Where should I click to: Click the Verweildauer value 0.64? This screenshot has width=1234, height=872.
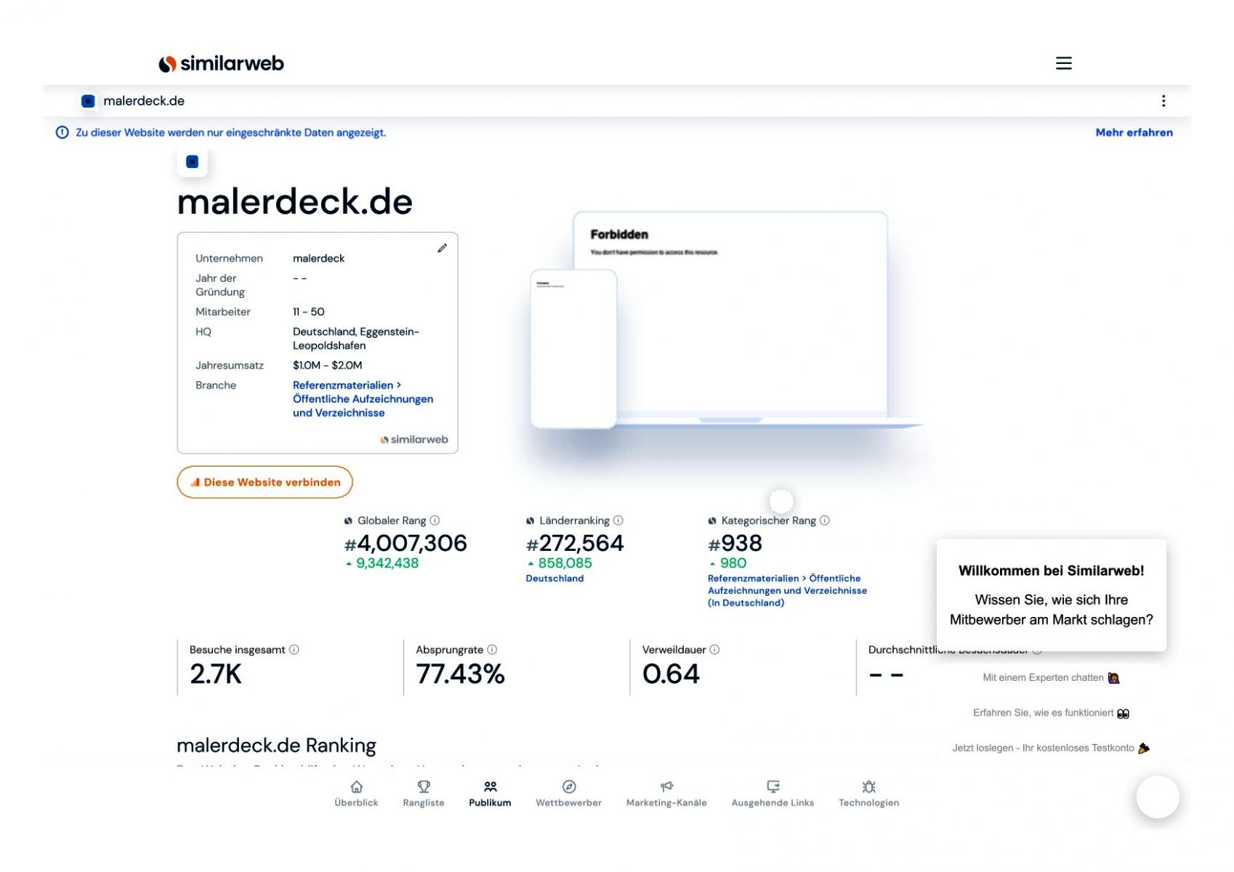(671, 674)
